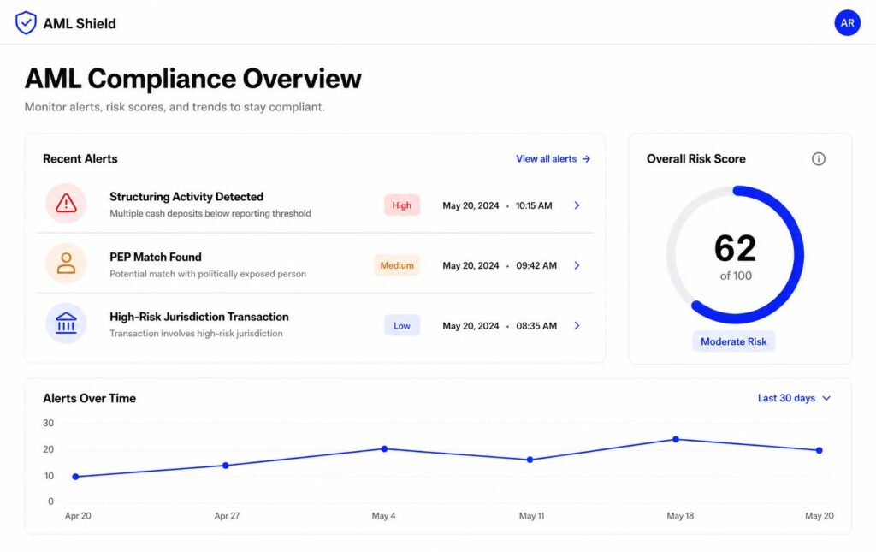This screenshot has height=552, width=876.
Task: Click the 62 risk score number
Action: (x=735, y=248)
